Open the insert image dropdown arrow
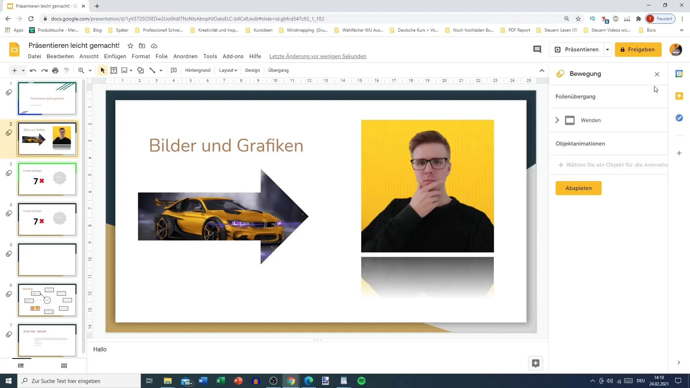This screenshot has width=690, height=388. 131,70
